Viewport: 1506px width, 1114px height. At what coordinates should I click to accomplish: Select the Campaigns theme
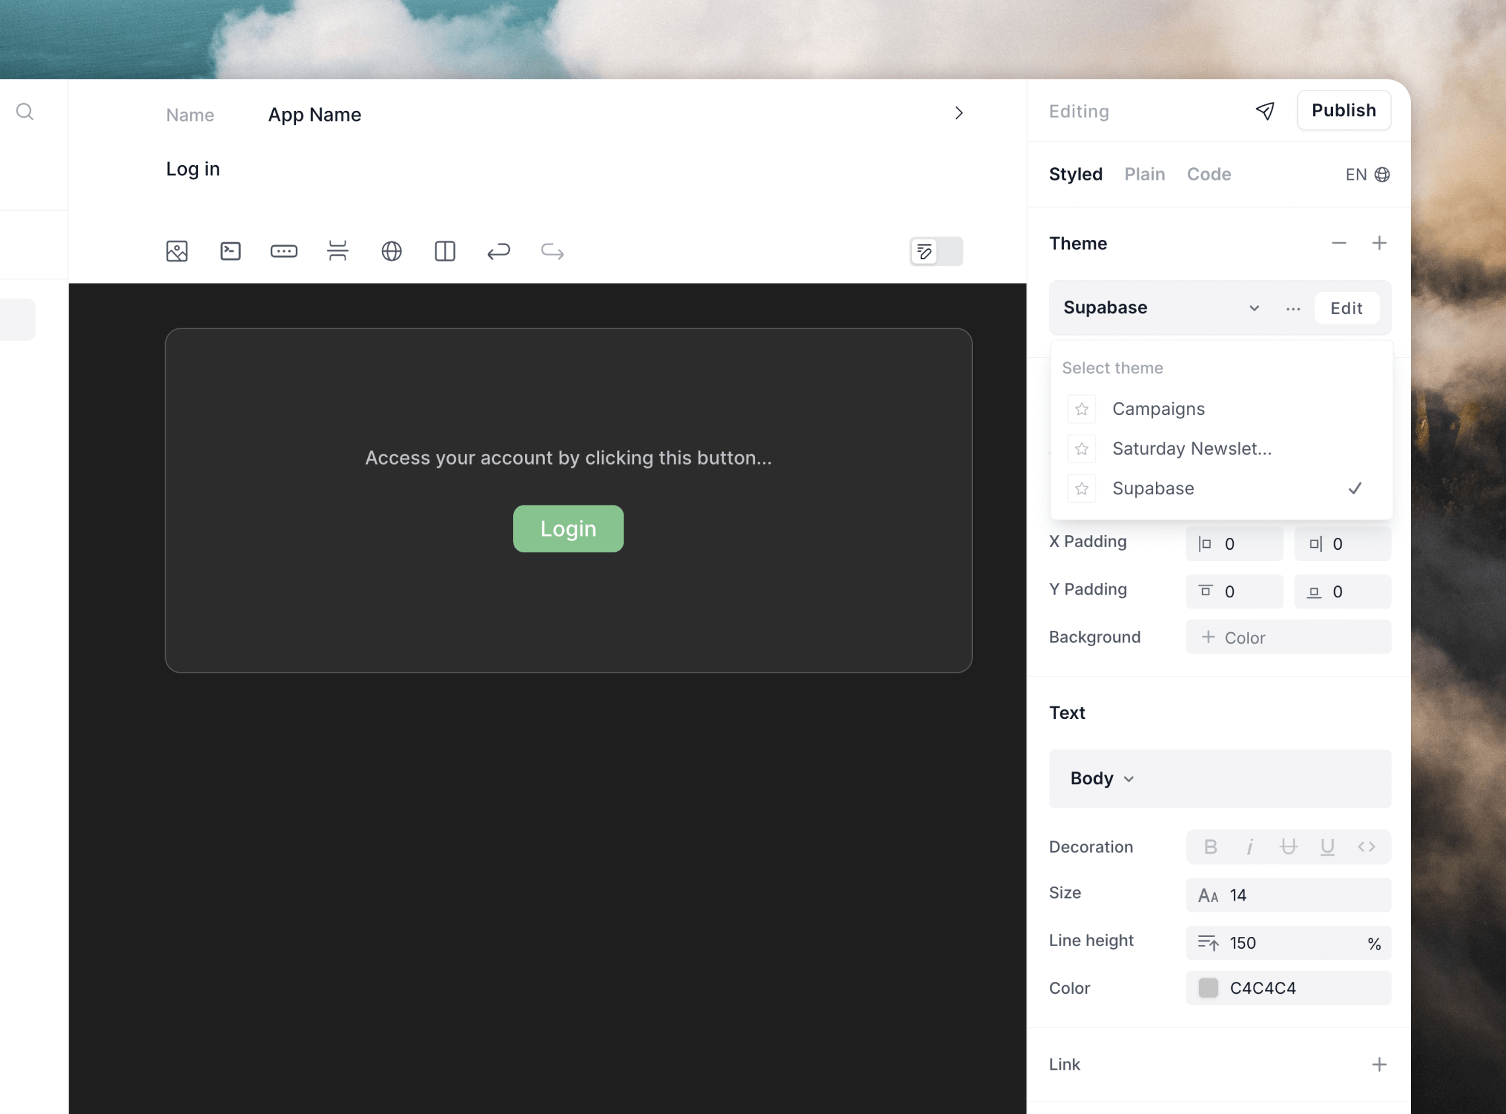[1221, 409]
